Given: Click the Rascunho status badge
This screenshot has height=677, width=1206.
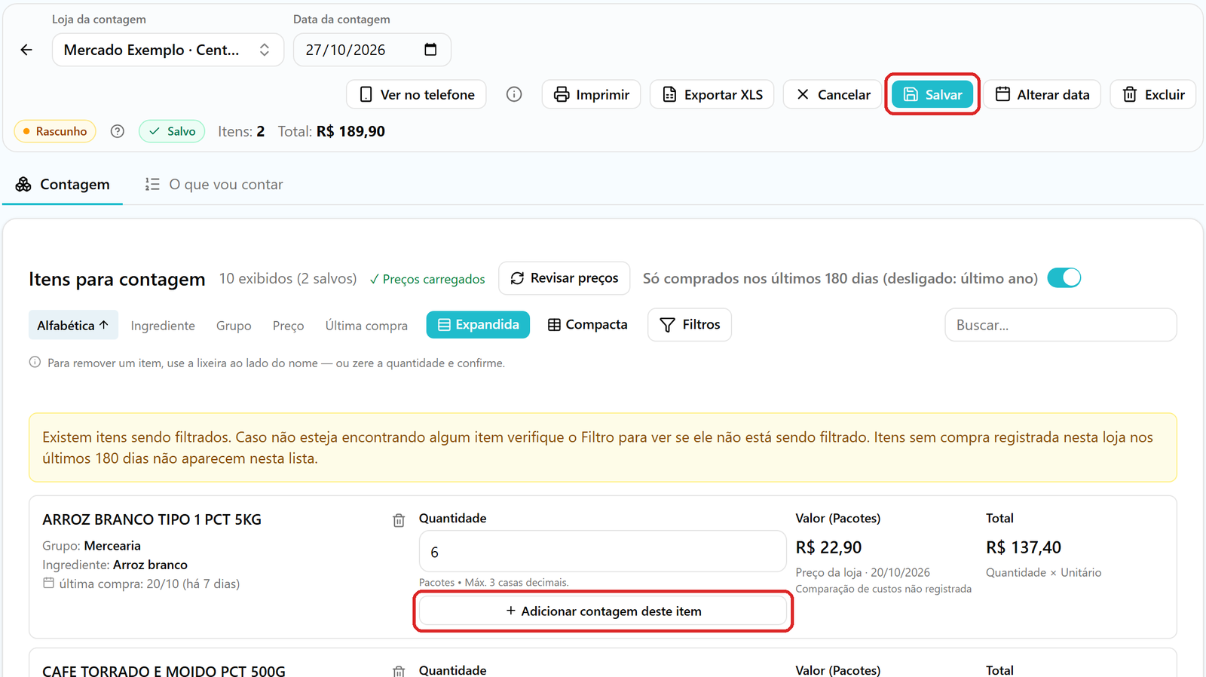Looking at the screenshot, I should coord(55,131).
